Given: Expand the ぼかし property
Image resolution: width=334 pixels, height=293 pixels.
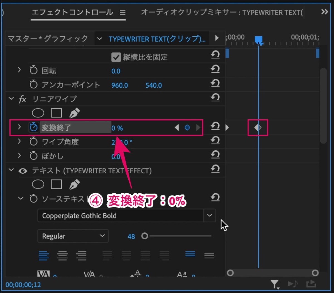Looking at the screenshot, I should tap(19, 155).
